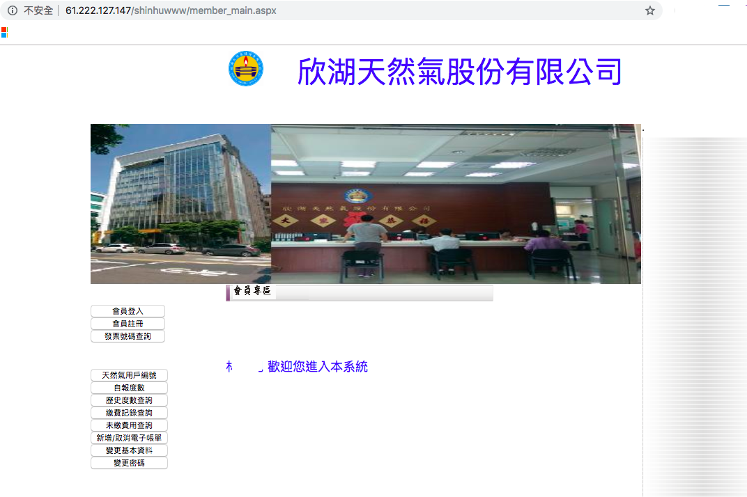Click the office building photo in banner
The width and height of the screenshot is (747, 497).
pos(181,204)
